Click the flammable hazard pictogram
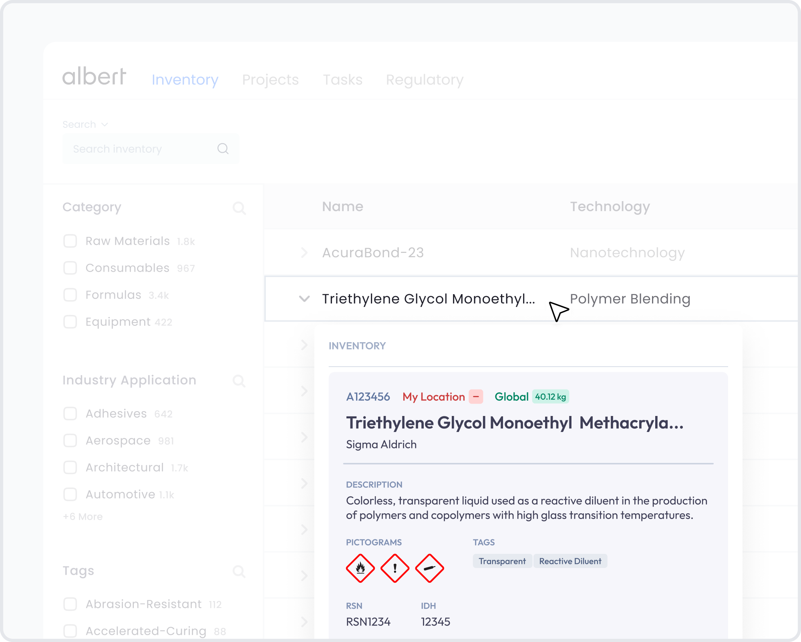The height and width of the screenshot is (642, 801). click(x=360, y=568)
